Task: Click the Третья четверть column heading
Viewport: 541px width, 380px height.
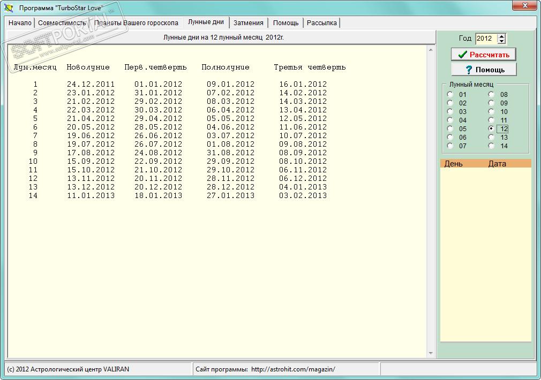Action: pos(310,67)
